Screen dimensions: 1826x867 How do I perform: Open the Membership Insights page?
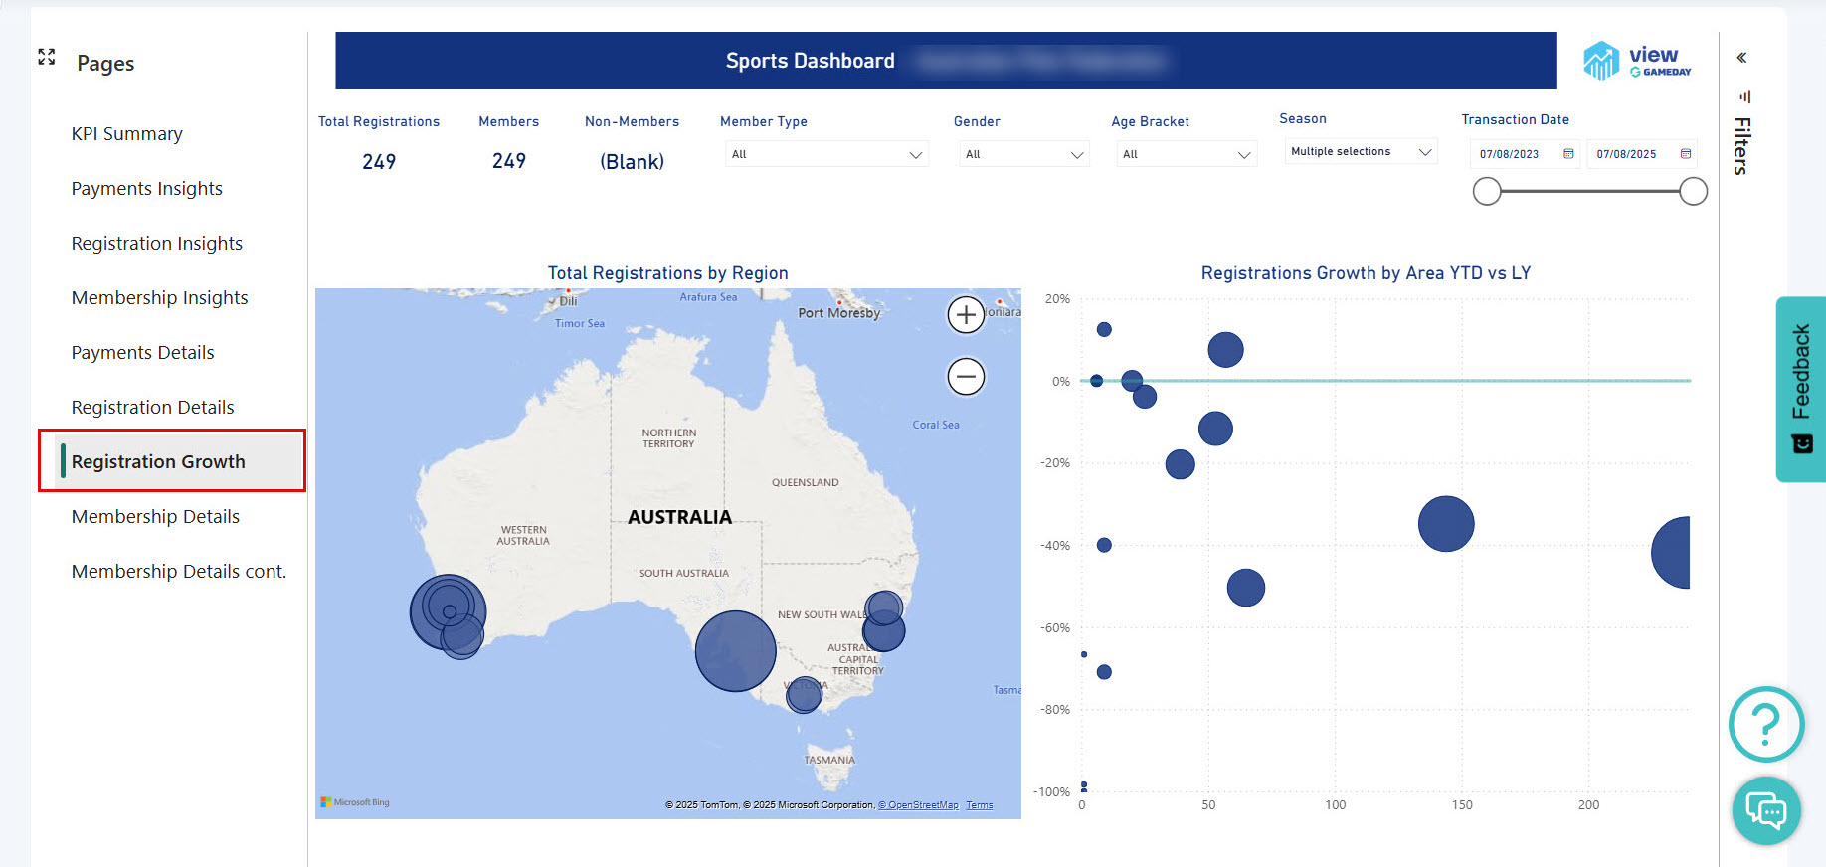click(x=160, y=298)
